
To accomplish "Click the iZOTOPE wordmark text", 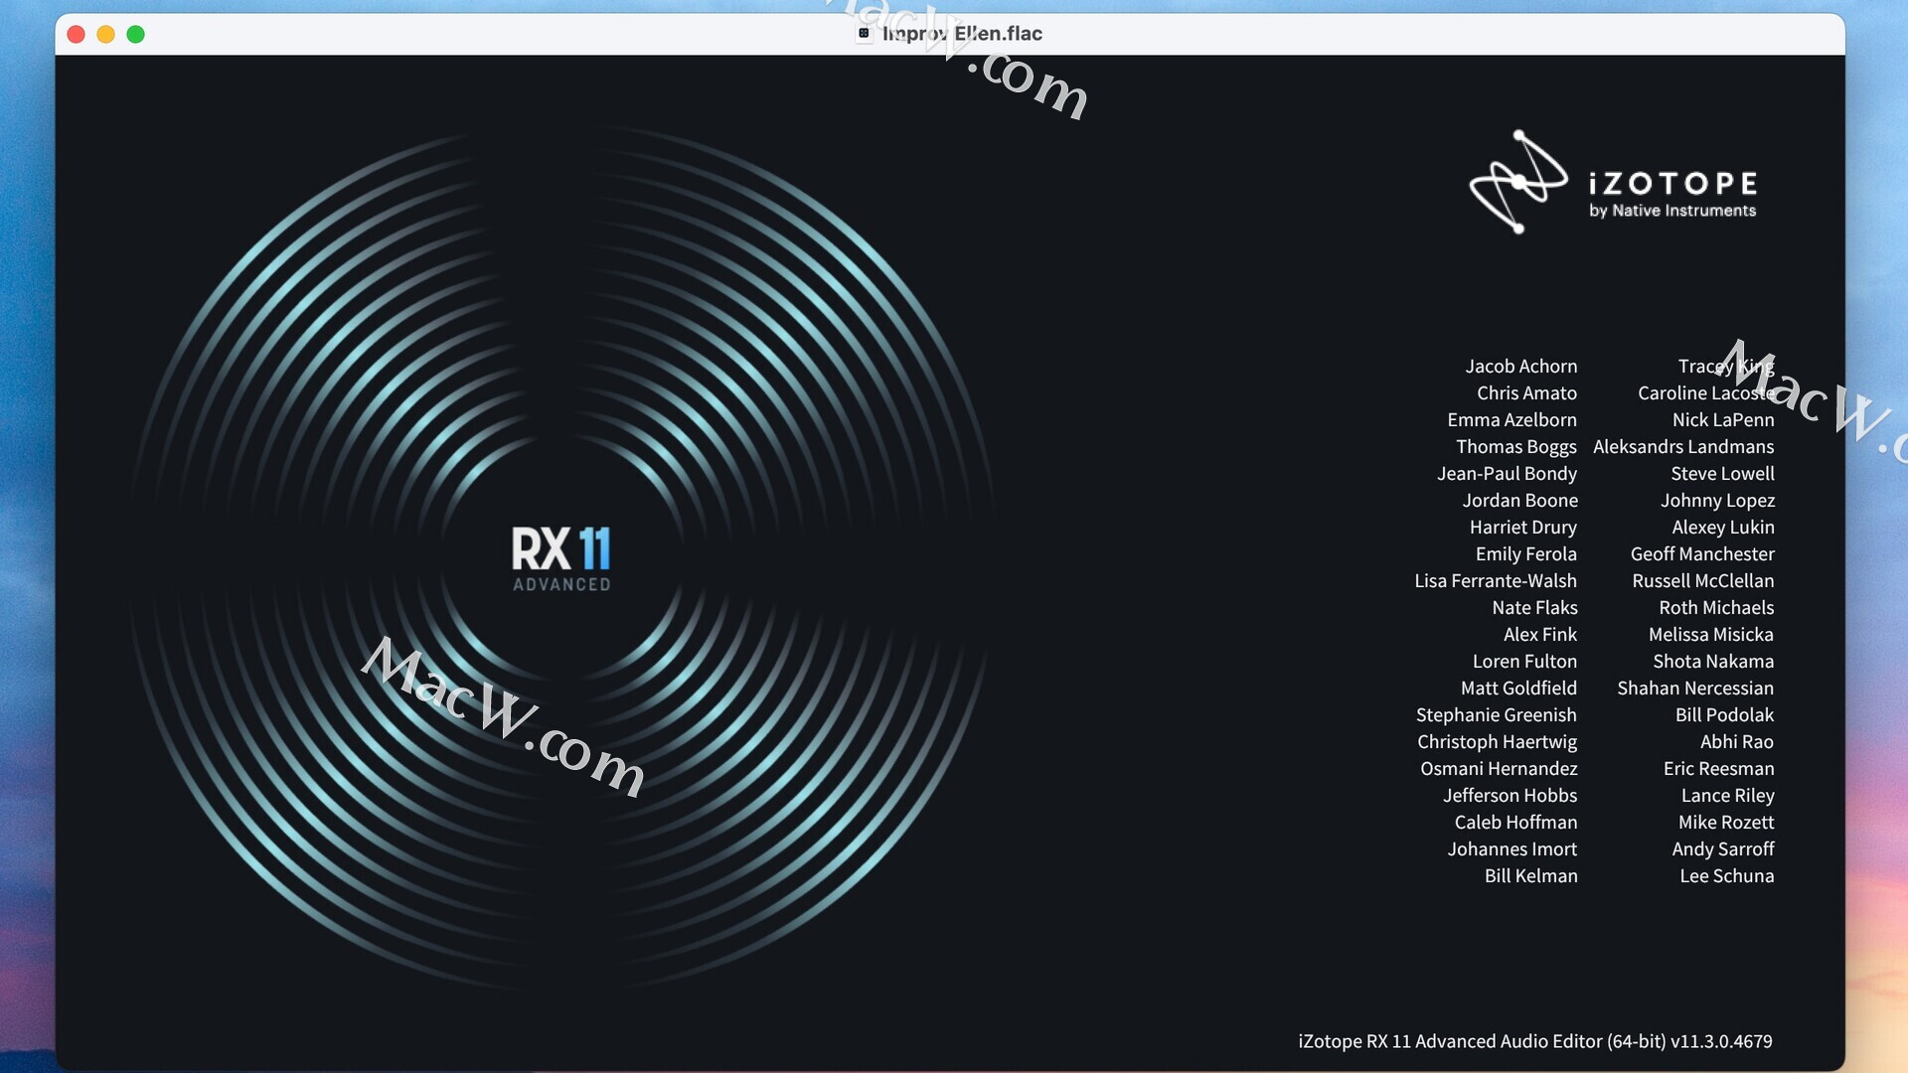I will [1672, 183].
